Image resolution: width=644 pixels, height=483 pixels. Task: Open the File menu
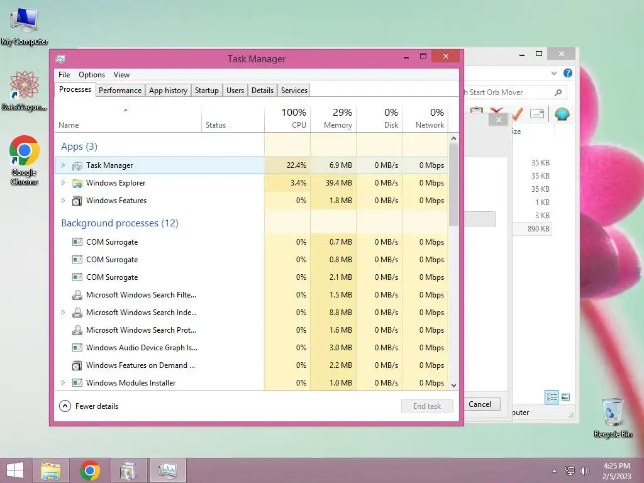click(64, 75)
